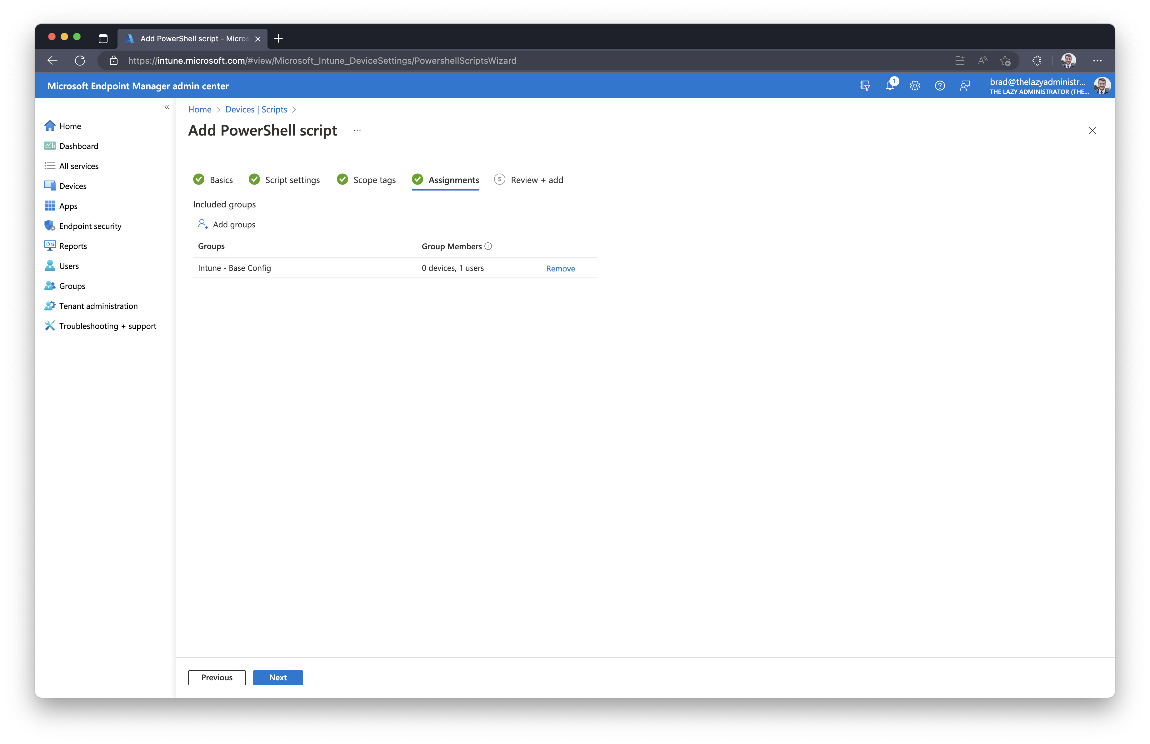The height and width of the screenshot is (744, 1150).
Task: Open Groups in the sidebar
Action: click(65, 286)
